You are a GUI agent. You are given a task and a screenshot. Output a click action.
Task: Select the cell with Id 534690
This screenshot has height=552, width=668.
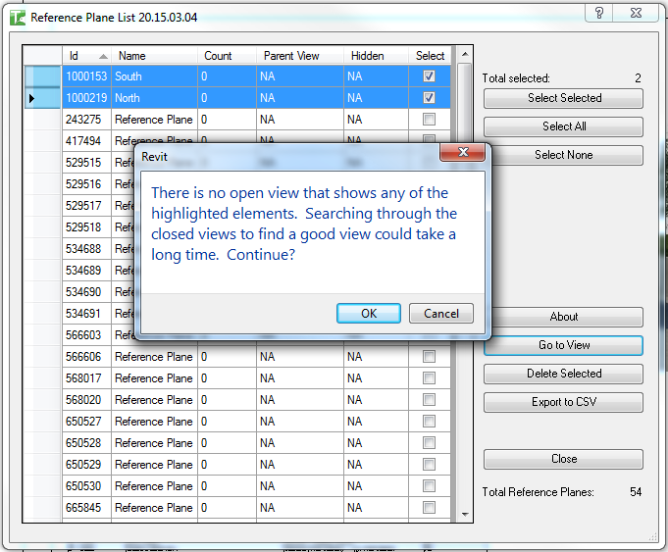[87, 292]
